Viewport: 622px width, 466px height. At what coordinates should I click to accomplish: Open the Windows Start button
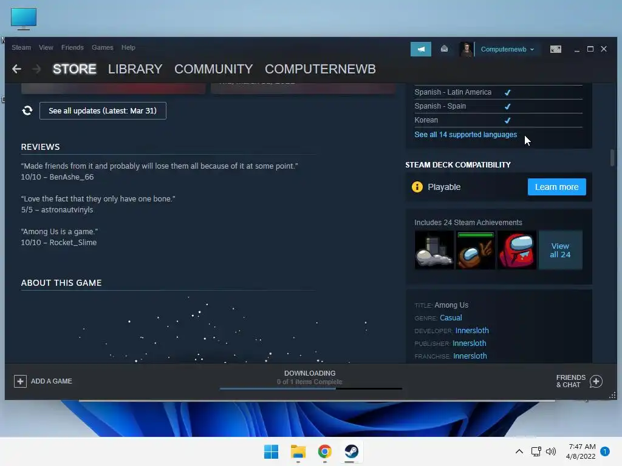pos(272,451)
